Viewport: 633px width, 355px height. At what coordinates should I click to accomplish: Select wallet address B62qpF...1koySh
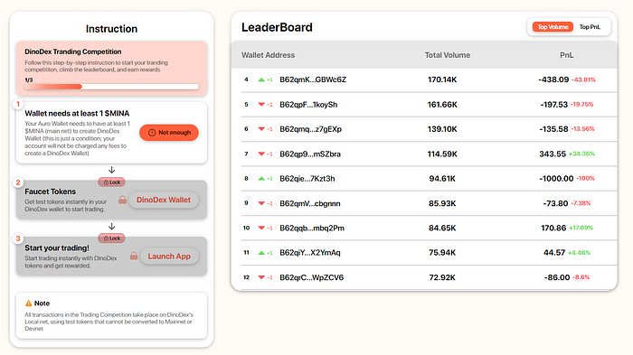coord(308,105)
